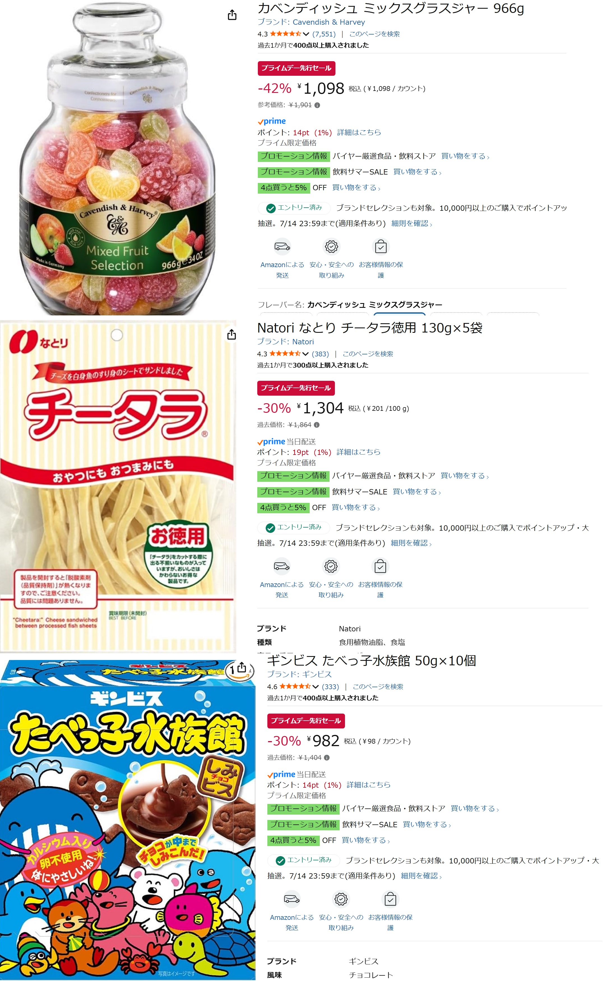Toggle the エントリー済み check for Ginbis

tap(281, 860)
